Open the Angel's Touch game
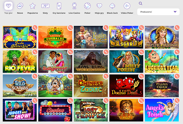 162,110
